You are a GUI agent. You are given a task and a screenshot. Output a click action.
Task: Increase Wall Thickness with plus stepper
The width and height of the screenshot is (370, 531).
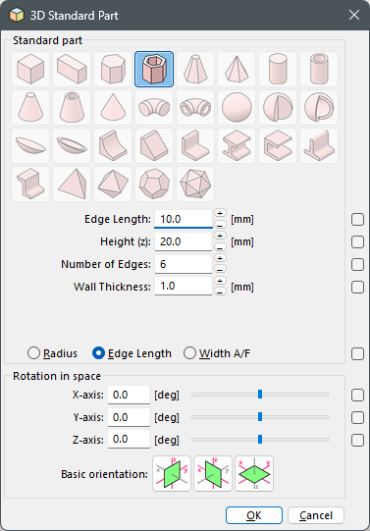click(220, 281)
